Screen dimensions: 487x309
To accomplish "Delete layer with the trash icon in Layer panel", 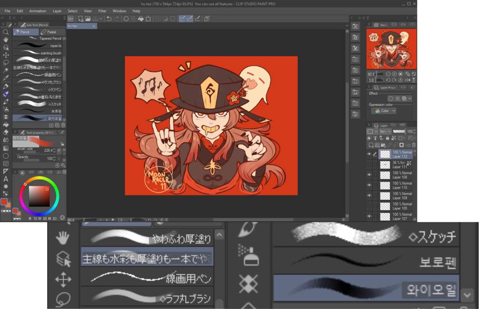I will (414, 145).
